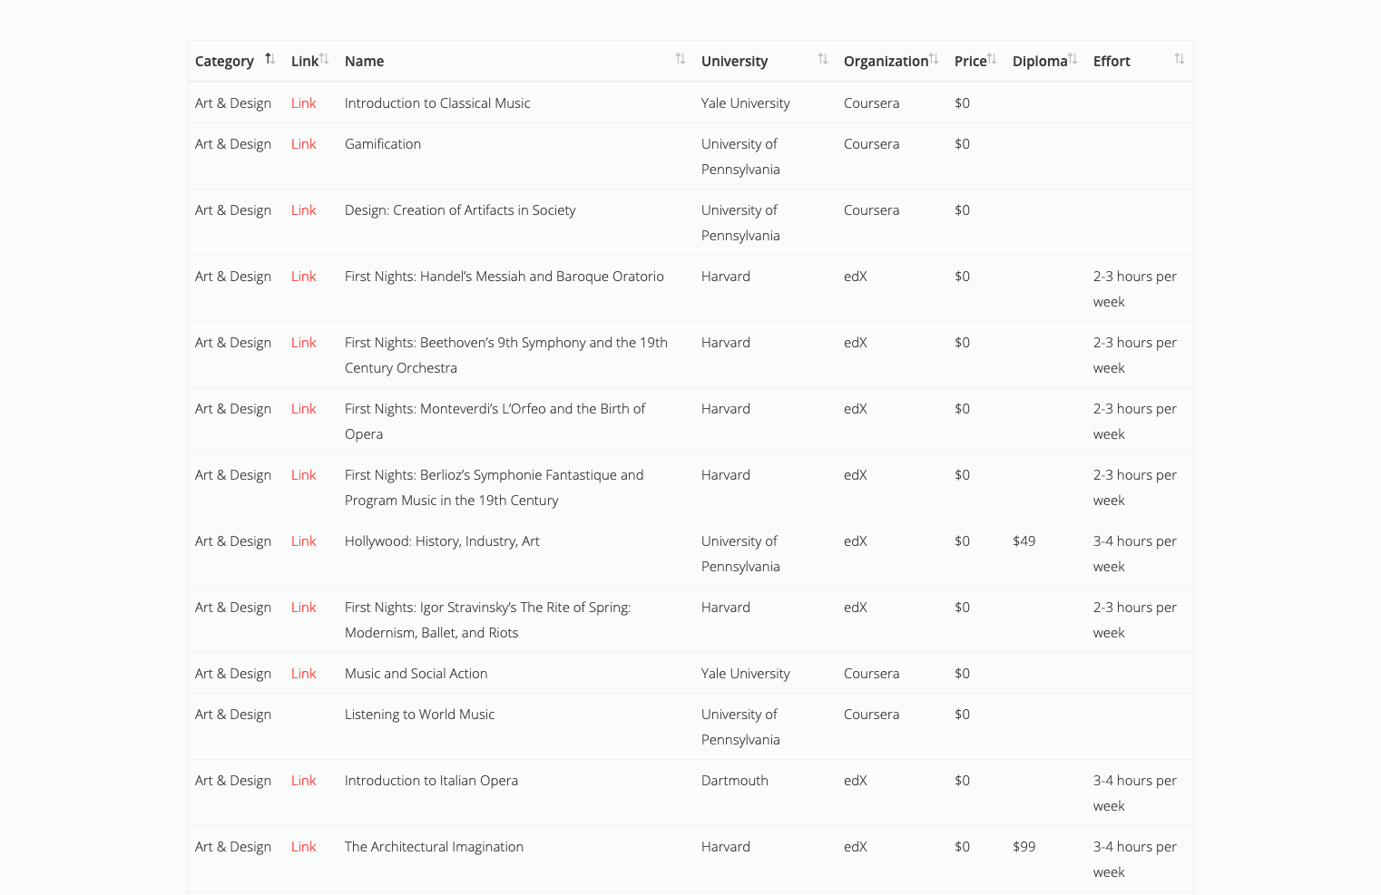This screenshot has width=1381, height=895.
Task: Click the Organization header text
Action: 886,62
